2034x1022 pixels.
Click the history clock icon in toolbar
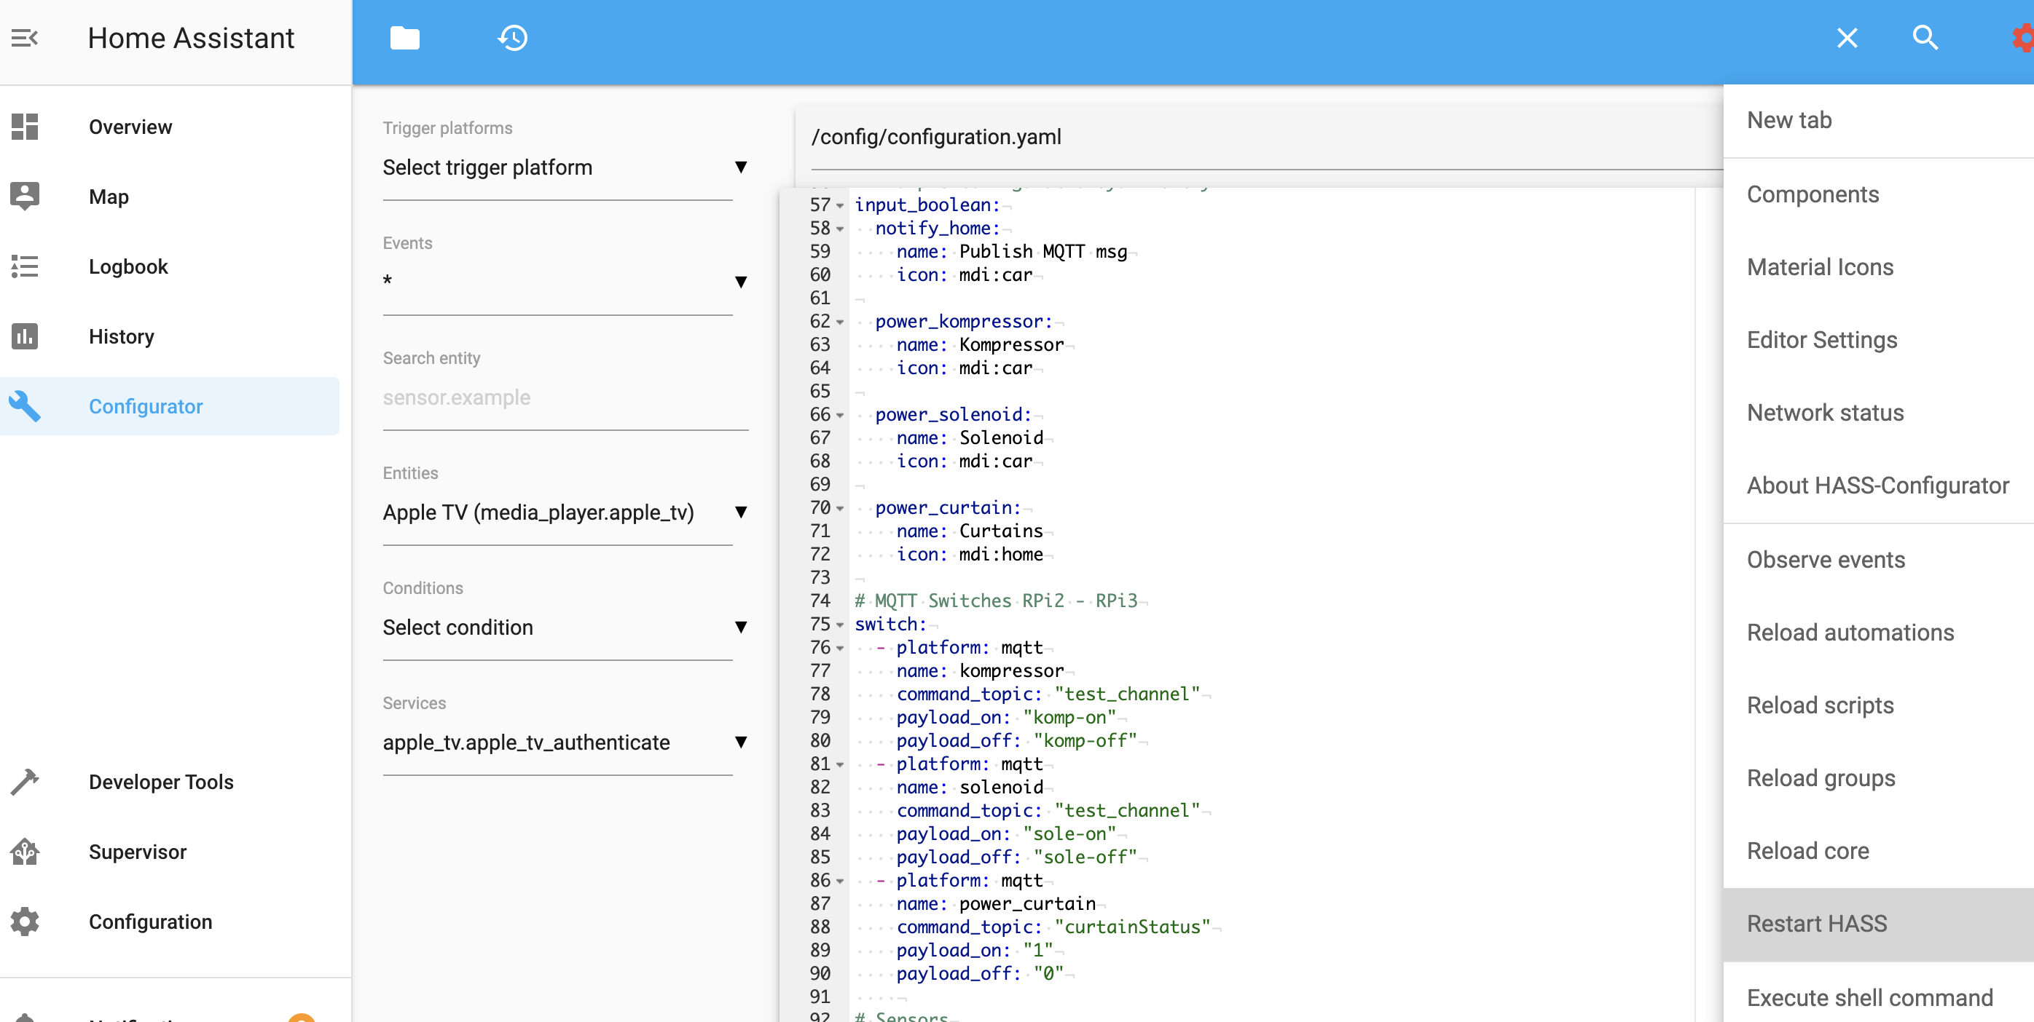tap(512, 38)
